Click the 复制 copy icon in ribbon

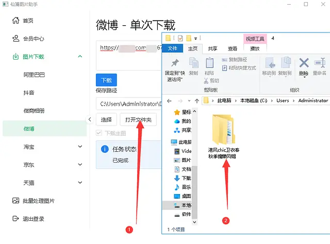(194, 63)
